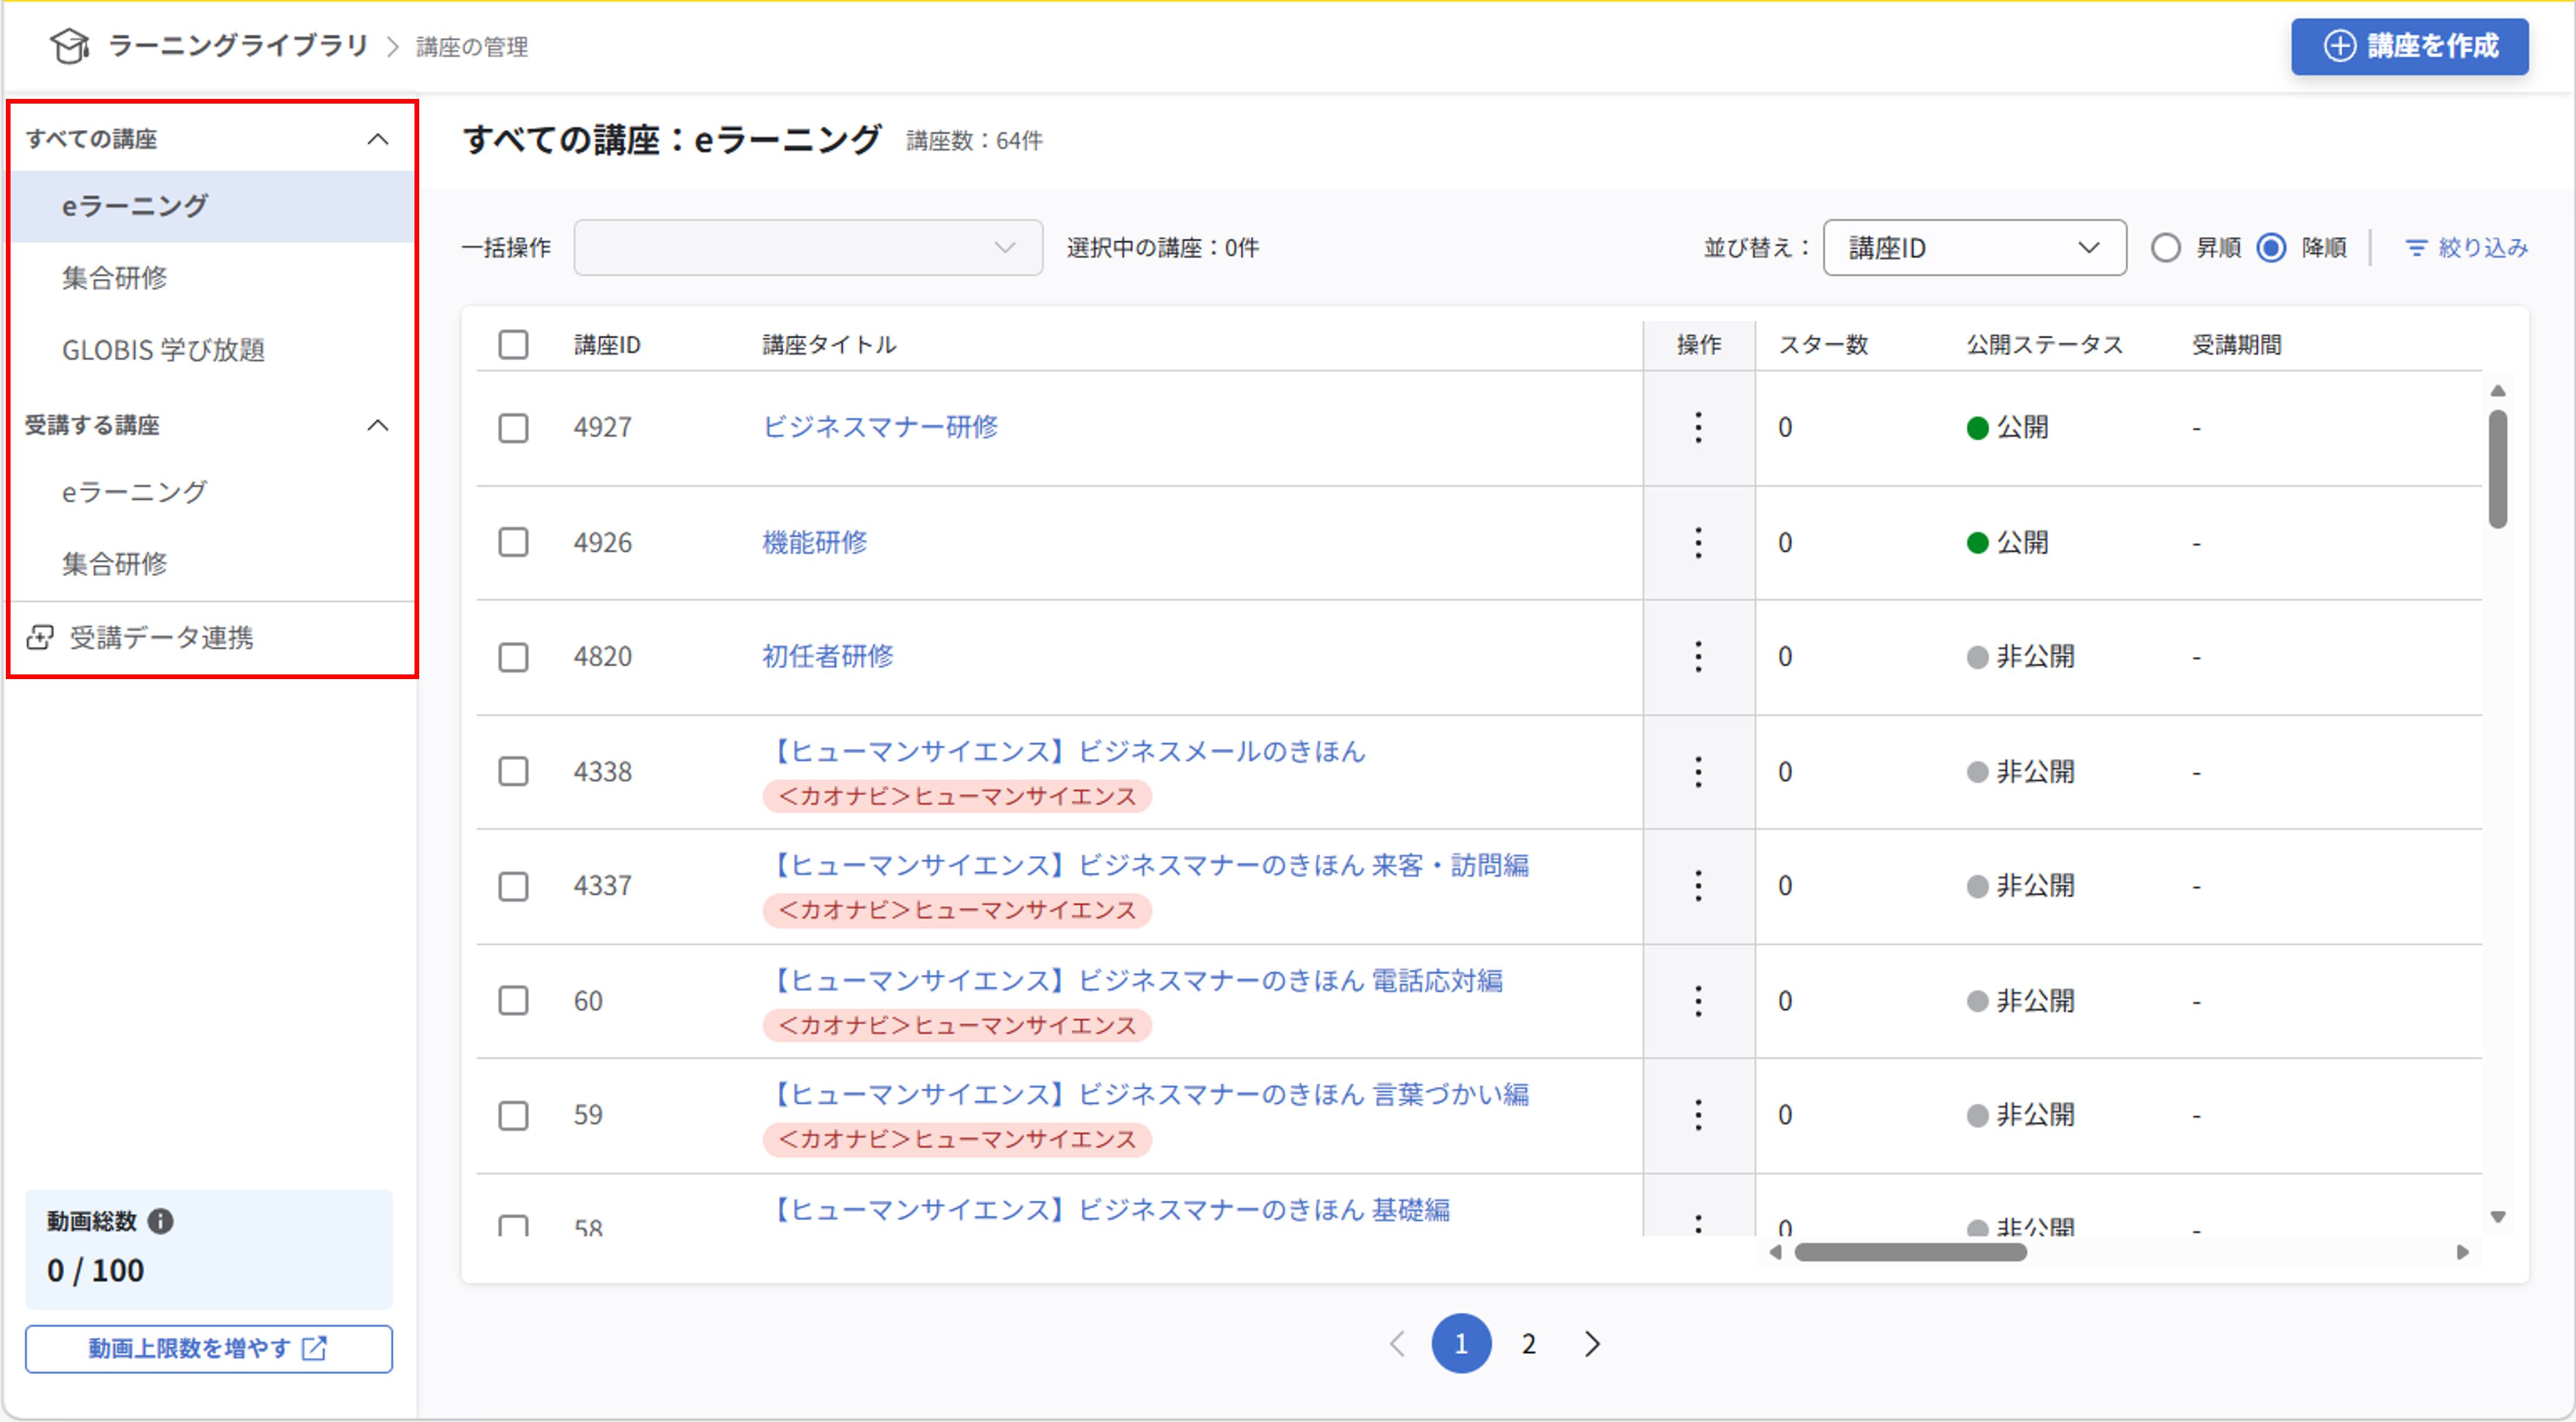Select eラーニング under すべての講座
Screen dimensions: 2576x1422
pyautogui.click(x=212, y=206)
